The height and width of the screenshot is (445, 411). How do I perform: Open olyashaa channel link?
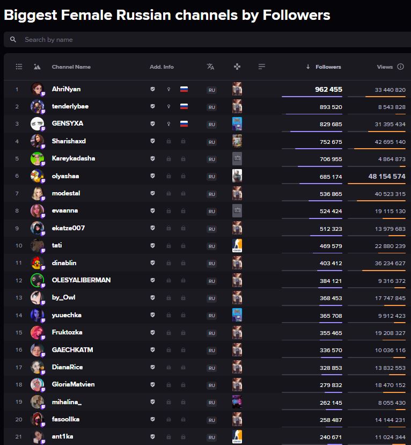point(65,176)
